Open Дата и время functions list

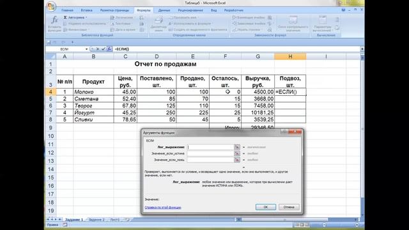[x=125, y=30]
